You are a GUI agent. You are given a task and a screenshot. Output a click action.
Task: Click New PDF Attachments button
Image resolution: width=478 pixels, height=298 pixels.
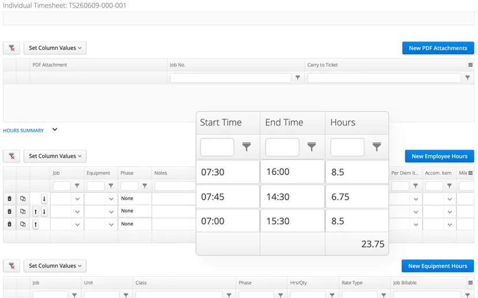[438, 48]
